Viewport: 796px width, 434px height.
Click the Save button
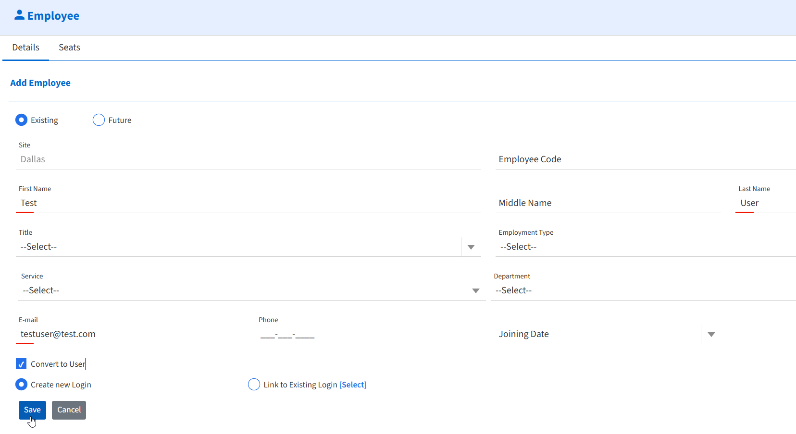(x=32, y=410)
